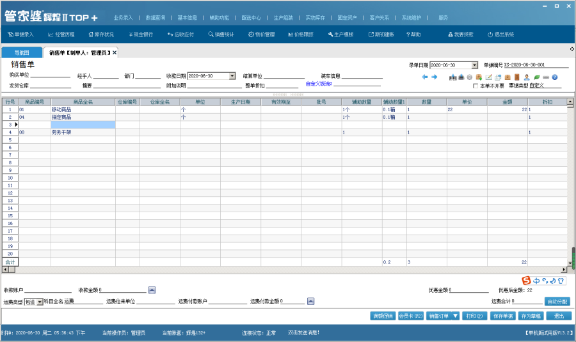The image size is (576, 342).
Task: Expand the 销售订单 button dropdown arrow
Action: 455,316
